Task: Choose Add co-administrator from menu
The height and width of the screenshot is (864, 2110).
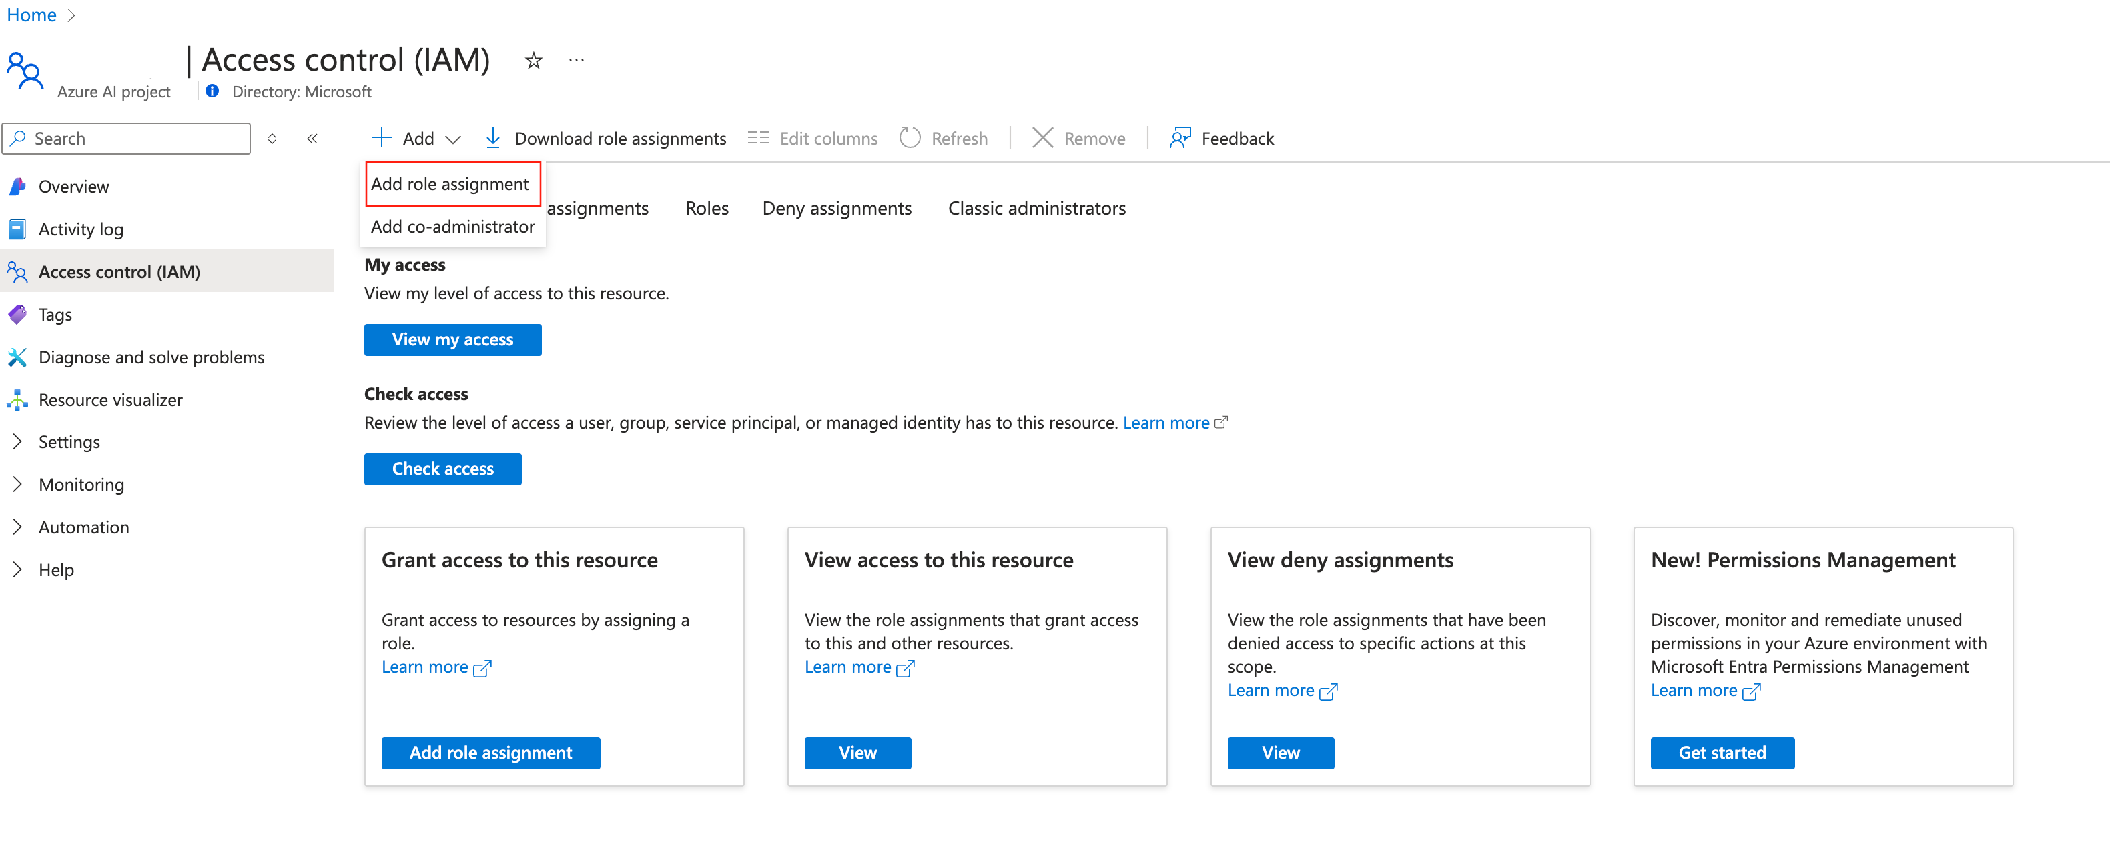Action: (452, 227)
